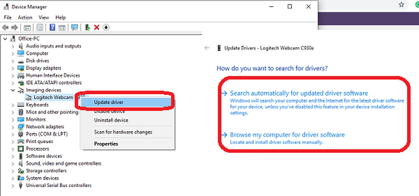The image size is (419, 196).
Task: Toggle the Show/Hide Action Pane toolbar icon
Action: click(x=62, y=27)
